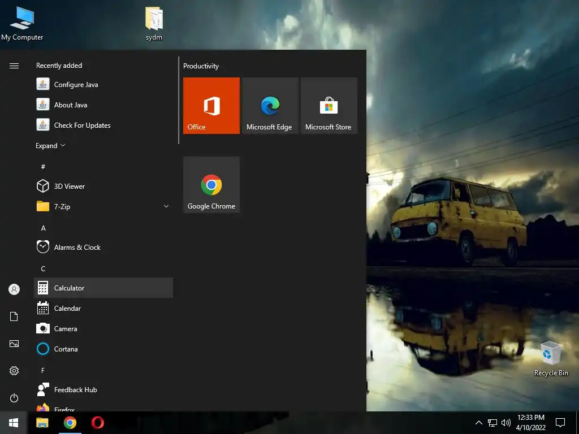Show hidden system tray icons
Image resolution: width=579 pixels, height=434 pixels.
pos(478,423)
